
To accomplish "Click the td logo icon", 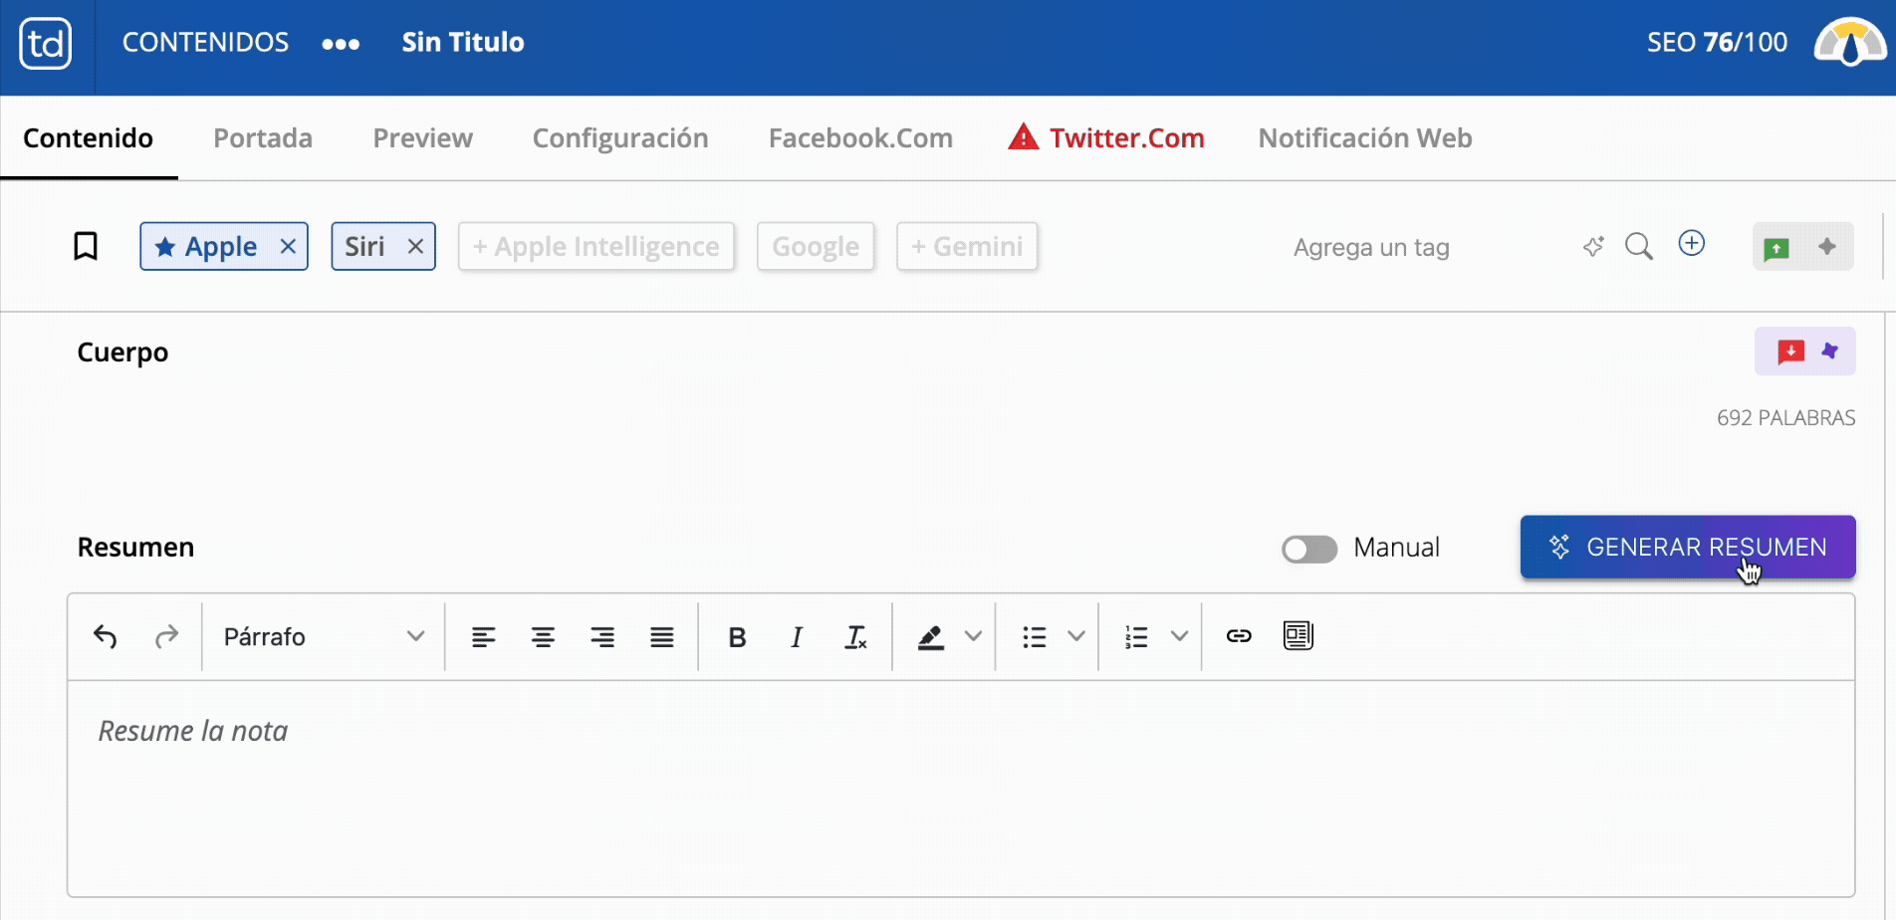I will coord(46,44).
